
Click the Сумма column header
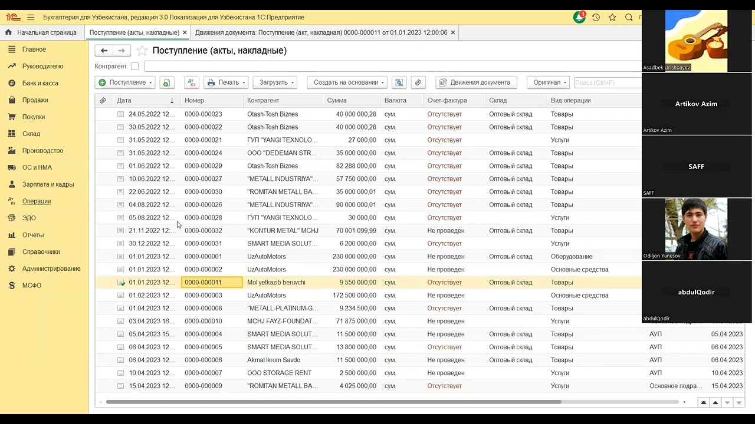tap(352, 101)
